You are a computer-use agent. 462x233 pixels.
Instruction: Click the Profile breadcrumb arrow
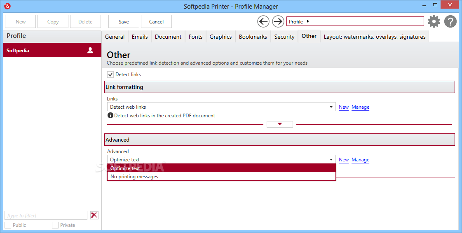[308, 21]
